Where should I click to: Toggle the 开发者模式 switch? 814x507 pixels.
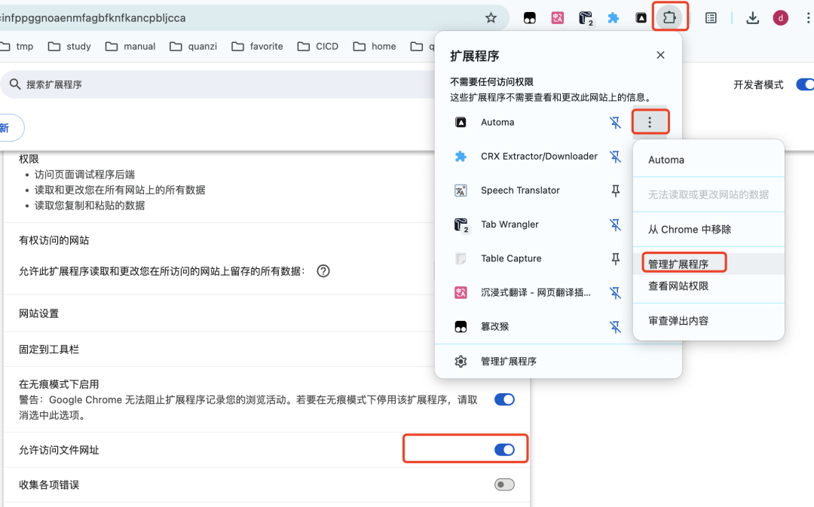point(806,84)
